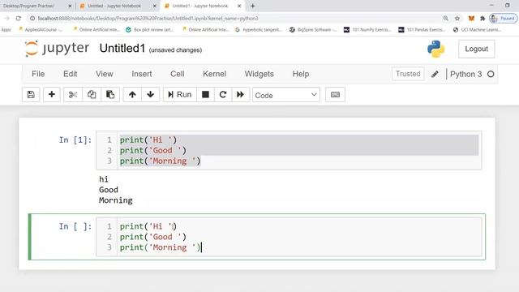Open a new browser tab
This screenshot has height=292, width=519.
coord(252,6)
